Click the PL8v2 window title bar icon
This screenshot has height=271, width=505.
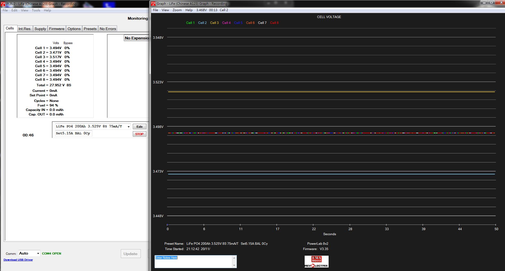tap(3, 4)
